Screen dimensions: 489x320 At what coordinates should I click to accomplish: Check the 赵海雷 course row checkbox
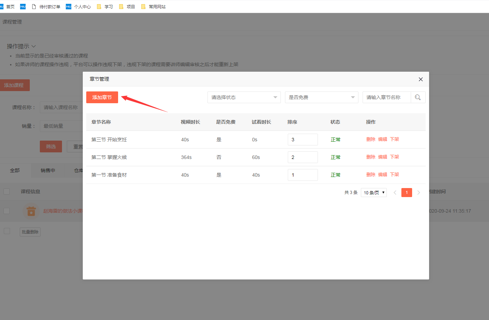coord(7,211)
